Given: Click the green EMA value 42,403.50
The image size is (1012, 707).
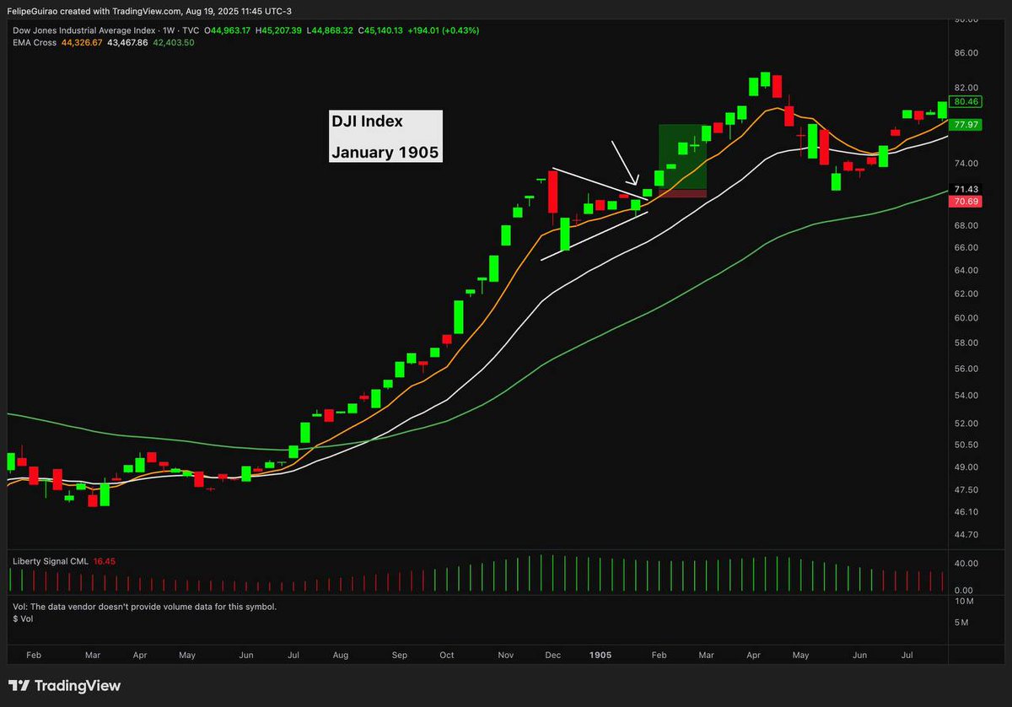Looking at the screenshot, I should 174,42.
